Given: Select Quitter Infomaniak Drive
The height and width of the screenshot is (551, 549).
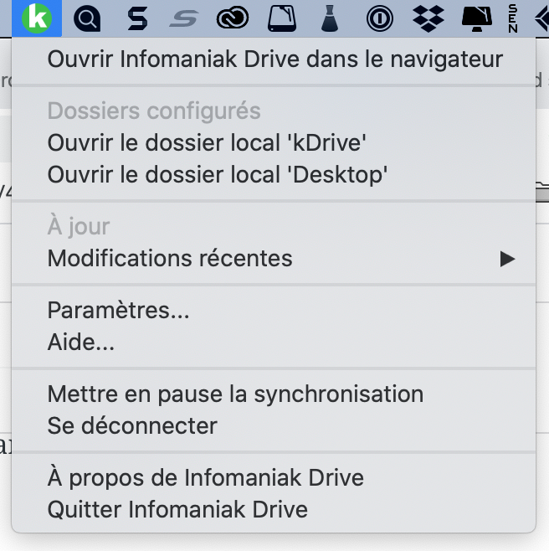Looking at the screenshot, I should click(274, 509).
